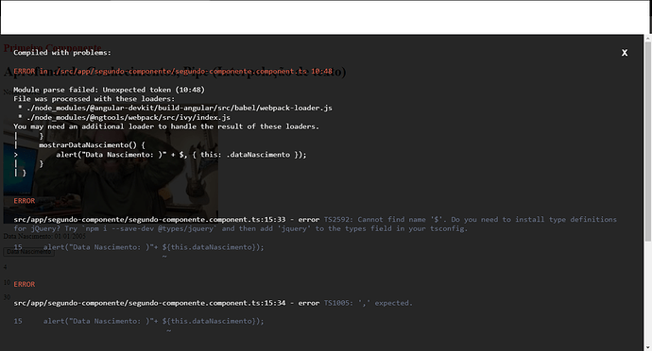Click the third red ERROR label
The width and height of the screenshot is (652, 351).
tap(25, 284)
